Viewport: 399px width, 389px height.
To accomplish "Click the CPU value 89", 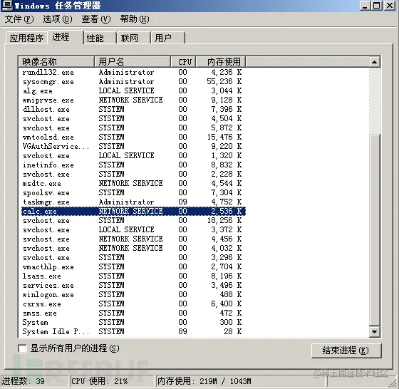I will click(x=182, y=331).
